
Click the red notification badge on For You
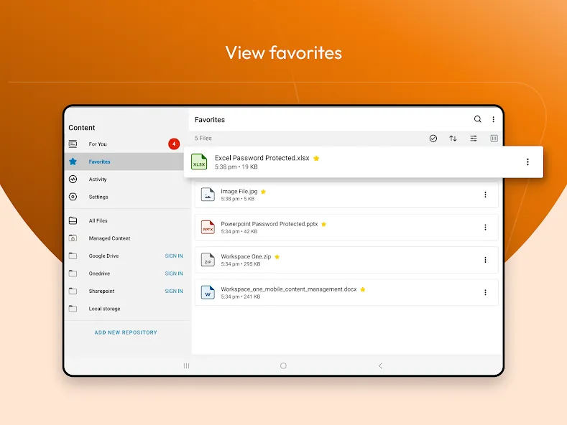[x=174, y=144]
